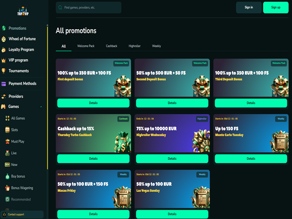Click the Find games search field
Image resolution: width=292 pixels, height=219 pixels.
point(90,8)
